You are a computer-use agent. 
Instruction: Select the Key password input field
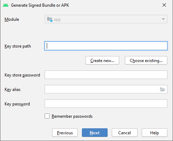point(106,104)
